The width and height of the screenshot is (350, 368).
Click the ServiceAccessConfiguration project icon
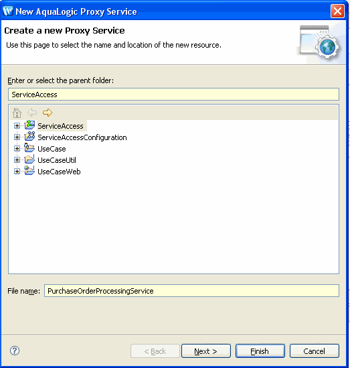pos(29,137)
